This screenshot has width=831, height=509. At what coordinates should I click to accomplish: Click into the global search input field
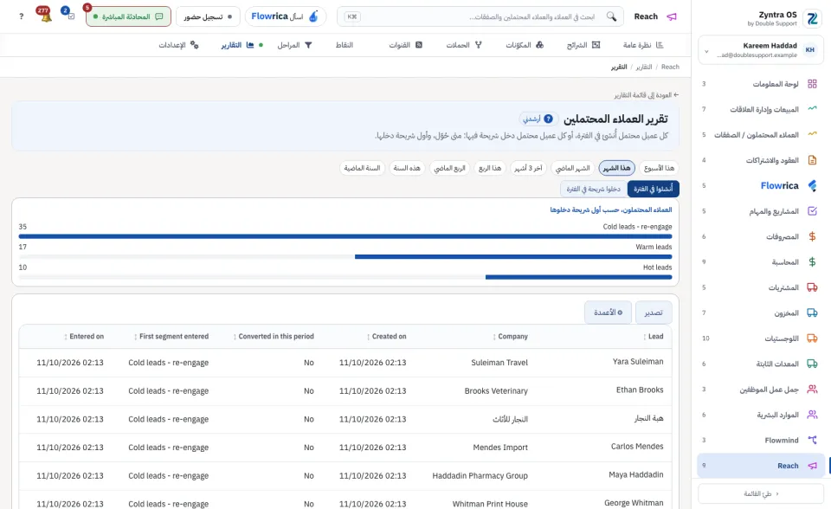(480, 16)
